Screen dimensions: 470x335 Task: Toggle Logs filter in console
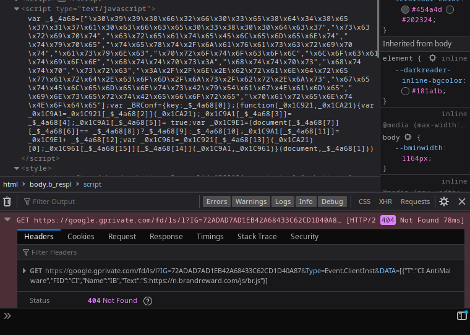point(283,201)
